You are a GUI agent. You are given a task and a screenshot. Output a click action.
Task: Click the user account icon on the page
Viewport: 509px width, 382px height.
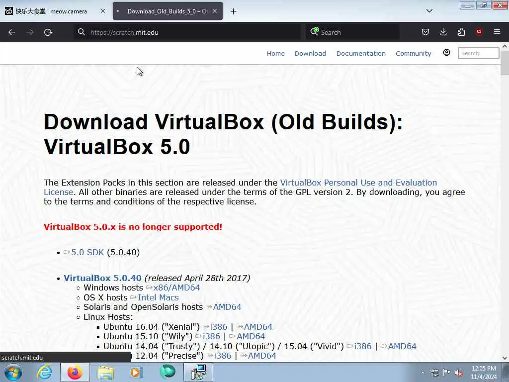447,53
